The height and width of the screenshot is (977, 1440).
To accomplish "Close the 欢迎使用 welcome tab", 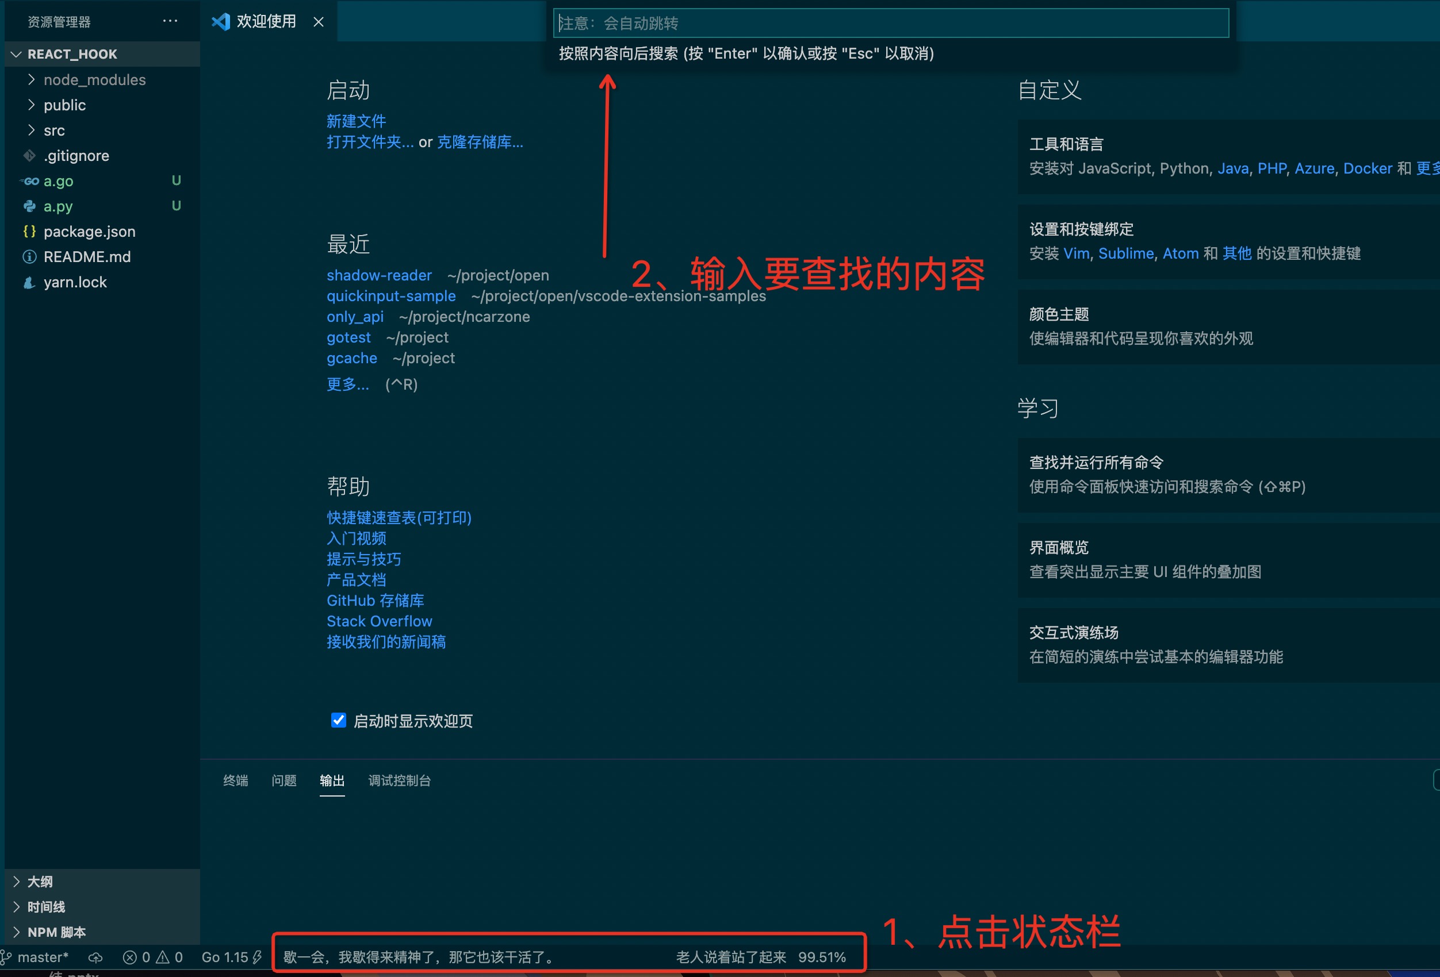I will [319, 22].
